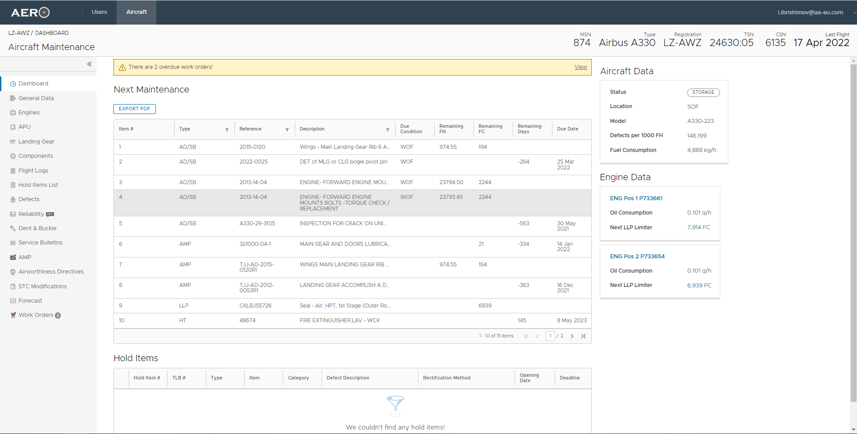Go to Work Orders in sidebar

coord(36,315)
